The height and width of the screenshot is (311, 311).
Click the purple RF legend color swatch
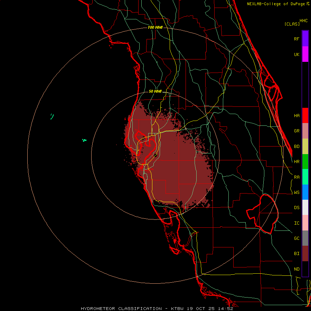305,39
